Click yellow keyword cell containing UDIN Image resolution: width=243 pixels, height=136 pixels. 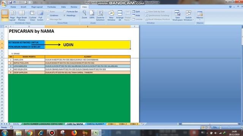click(88, 45)
